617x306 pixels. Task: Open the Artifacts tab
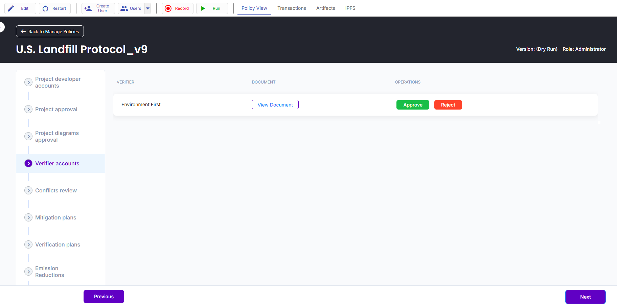click(325, 8)
